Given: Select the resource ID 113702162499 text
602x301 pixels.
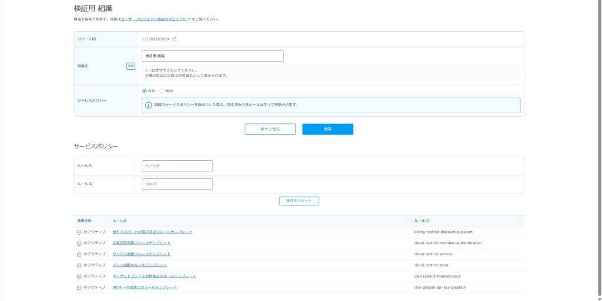Looking at the screenshot, I should (x=155, y=39).
